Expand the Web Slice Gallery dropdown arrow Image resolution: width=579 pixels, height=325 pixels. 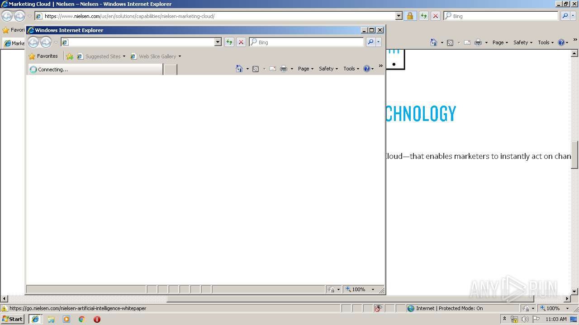[180, 56]
